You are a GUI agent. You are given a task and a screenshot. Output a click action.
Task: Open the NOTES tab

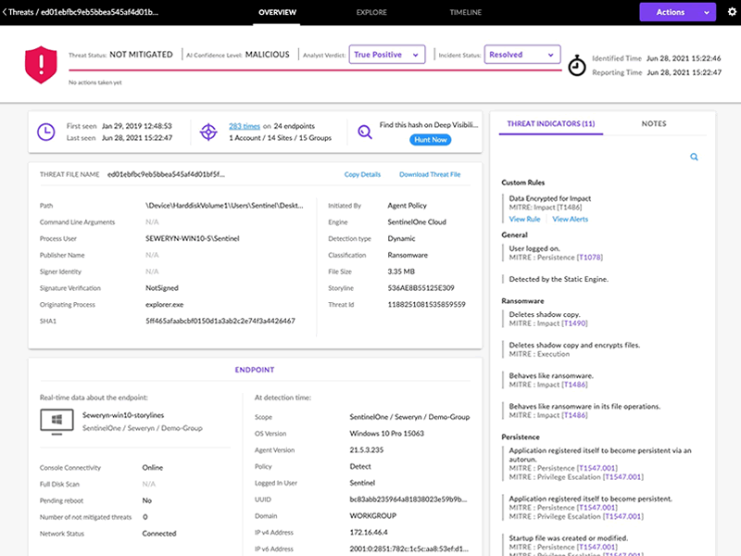654,124
